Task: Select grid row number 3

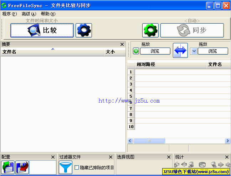Action: tap(131, 84)
